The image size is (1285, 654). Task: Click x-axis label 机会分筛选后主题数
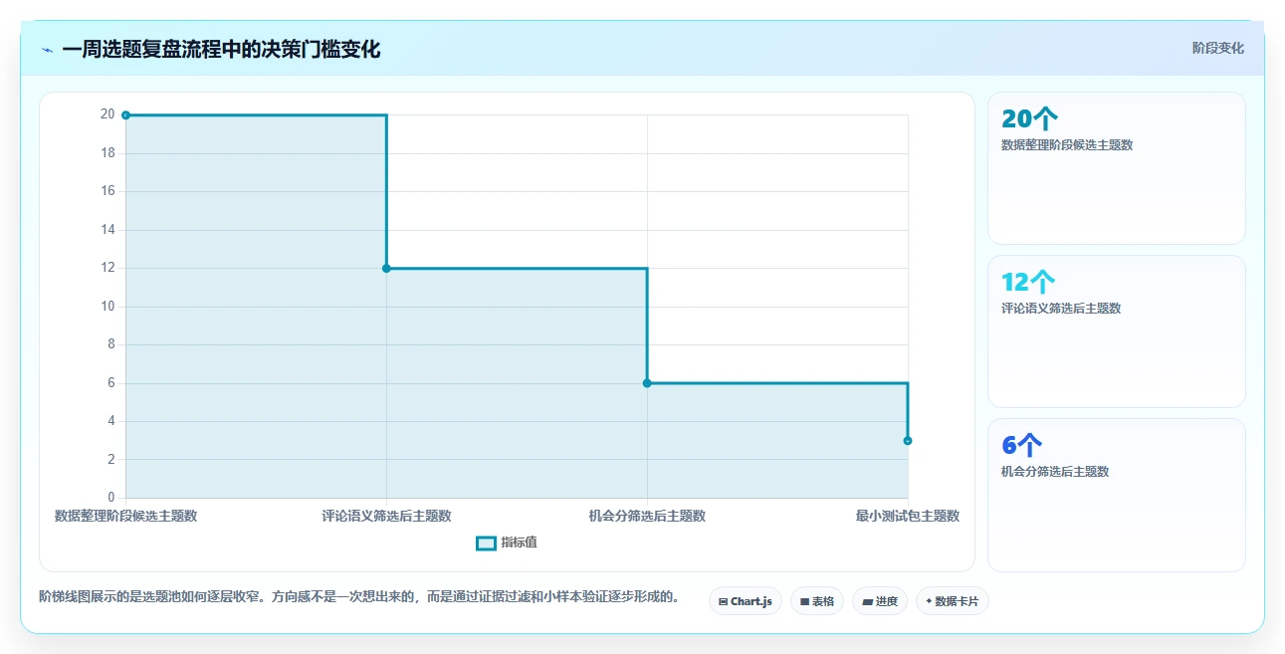pyautogui.click(x=647, y=516)
